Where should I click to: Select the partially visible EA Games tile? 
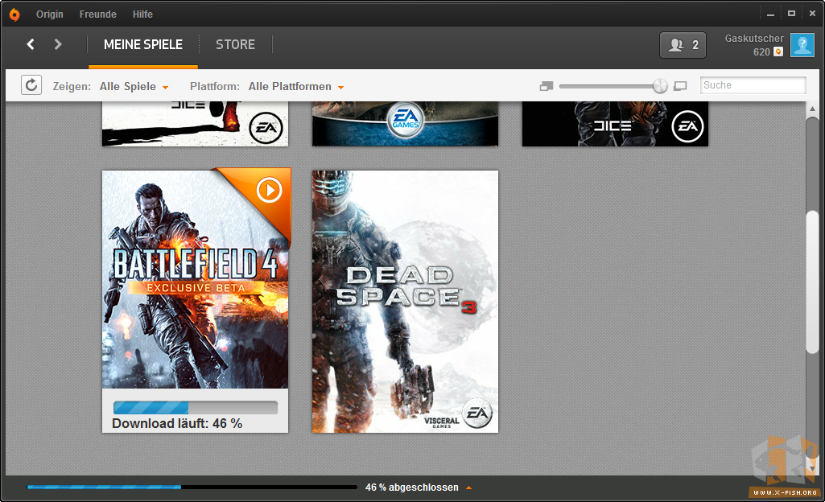405,124
